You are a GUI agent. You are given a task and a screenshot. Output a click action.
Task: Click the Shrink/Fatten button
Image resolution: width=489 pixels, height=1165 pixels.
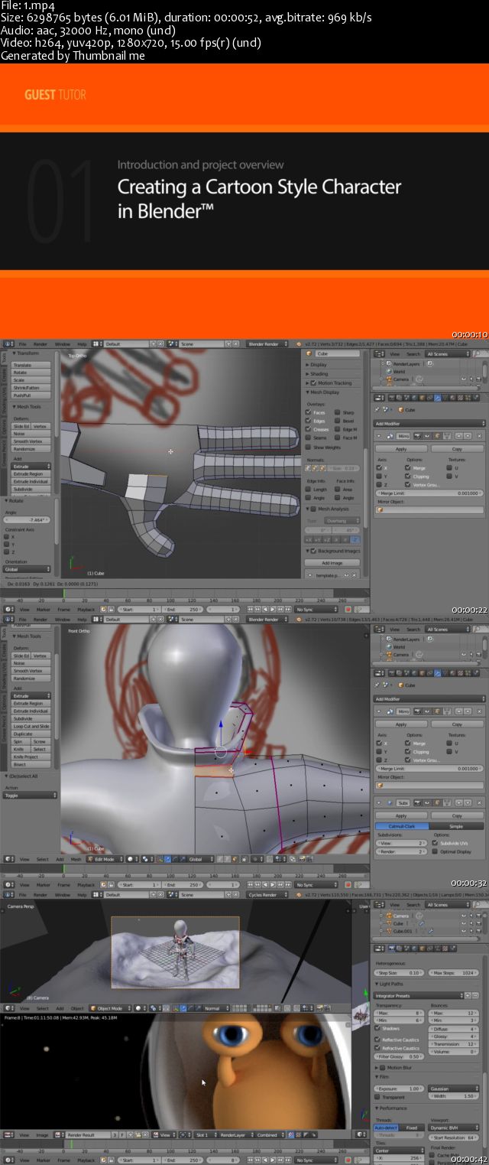pyautogui.click(x=31, y=388)
